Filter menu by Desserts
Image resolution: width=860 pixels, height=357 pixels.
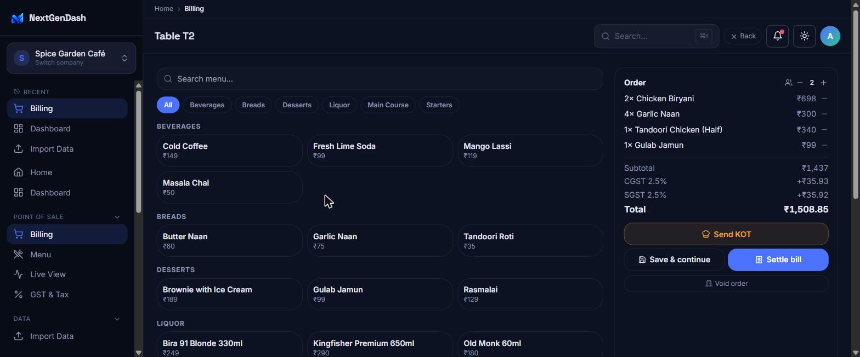tap(297, 105)
